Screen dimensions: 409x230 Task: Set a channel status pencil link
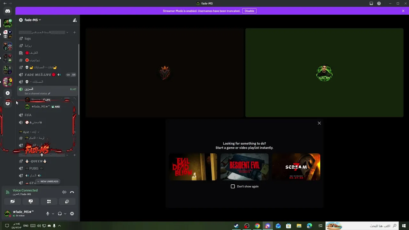coord(37,94)
